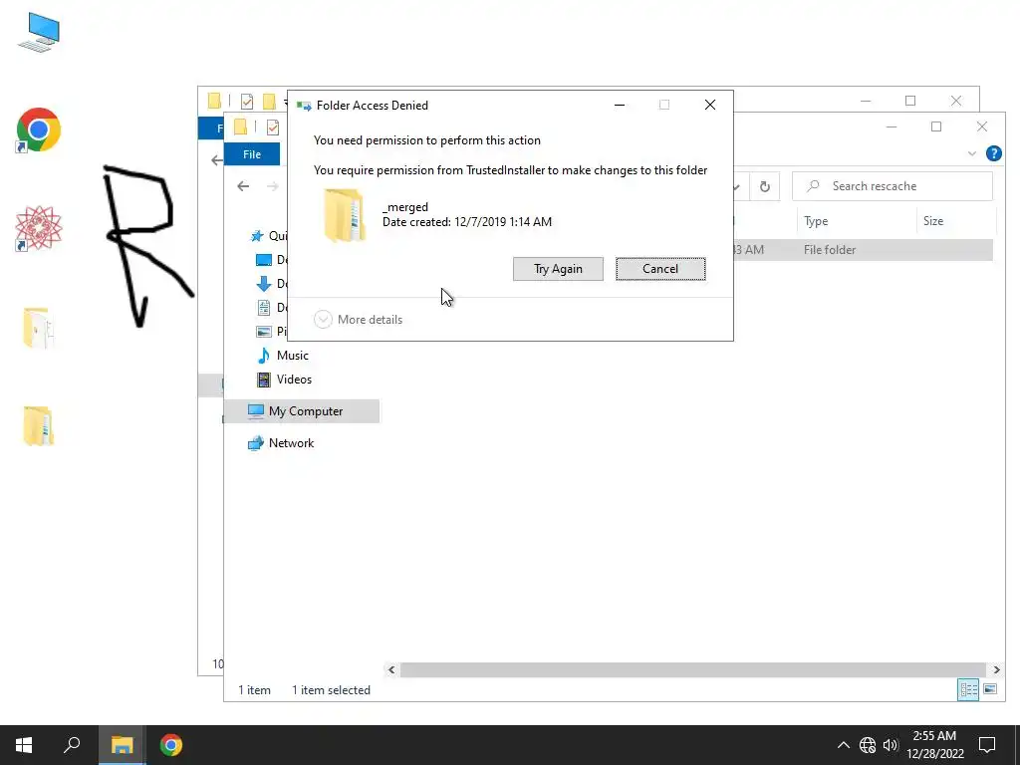Select the red star-pattern app desktop shortcut

click(x=39, y=228)
